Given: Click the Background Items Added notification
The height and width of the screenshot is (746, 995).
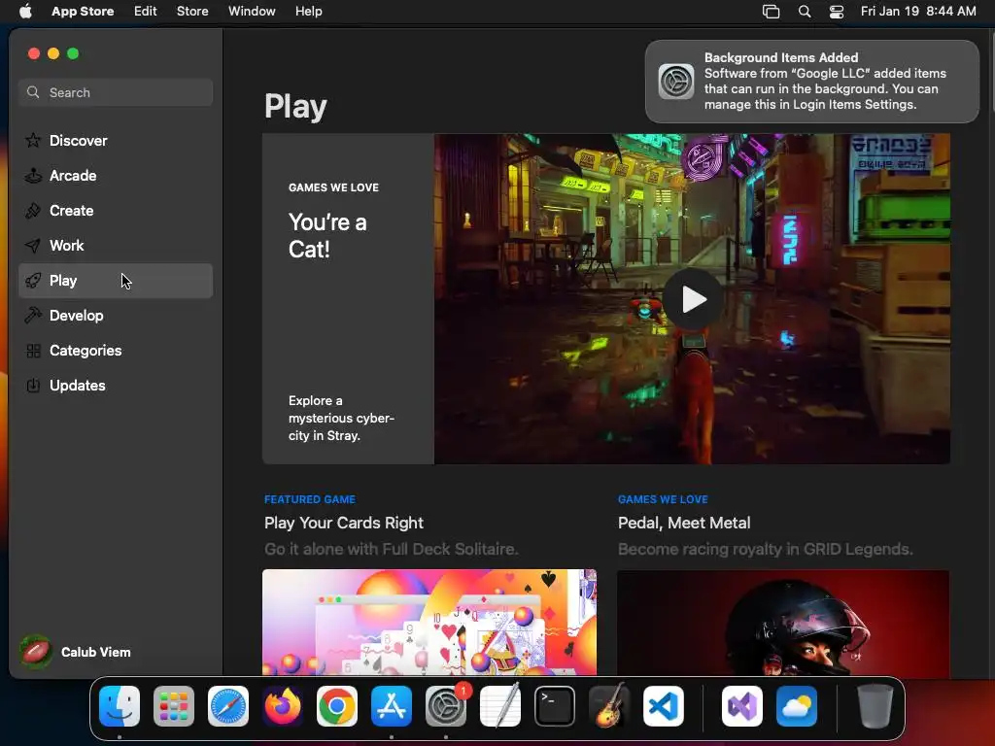Looking at the screenshot, I should pyautogui.click(x=812, y=82).
